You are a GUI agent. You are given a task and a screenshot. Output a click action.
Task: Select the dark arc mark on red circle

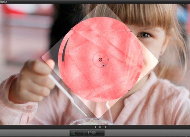click(x=65, y=50)
